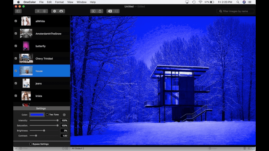The image size is (269, 151).
Task: Click the 'house' row name text
Action: point(39,71)
